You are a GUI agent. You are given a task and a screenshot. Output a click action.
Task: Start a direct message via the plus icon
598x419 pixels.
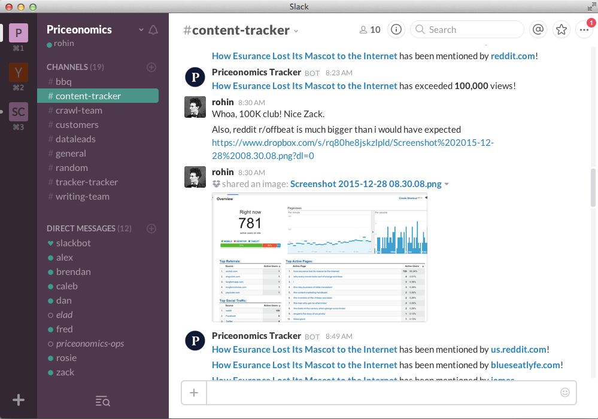(x=151, y=228)
